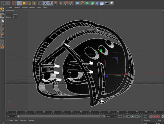
Task: Open material manager Texture menu
Action: (x=31, y=120)
